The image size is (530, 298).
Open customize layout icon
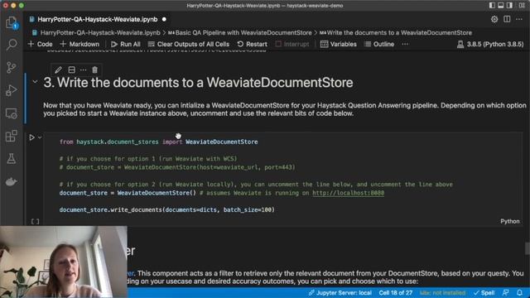click(x=522, y=6)
